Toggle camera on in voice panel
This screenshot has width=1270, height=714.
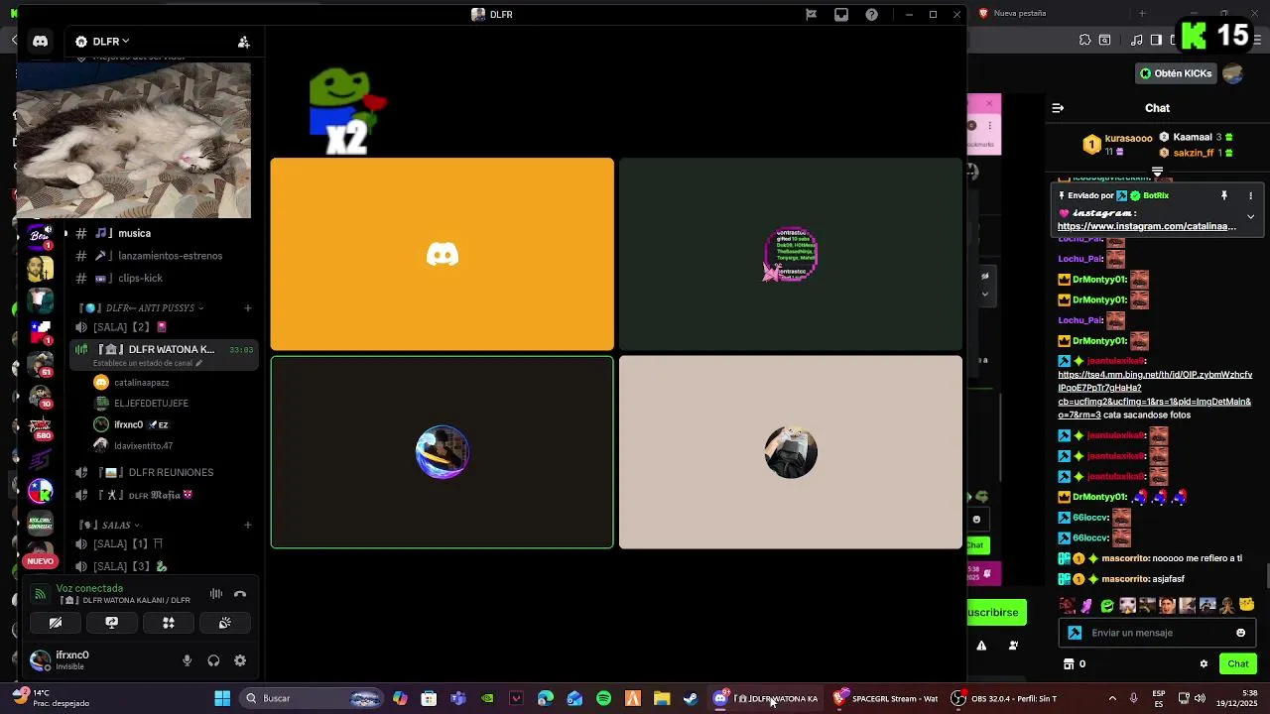[56, 623]
